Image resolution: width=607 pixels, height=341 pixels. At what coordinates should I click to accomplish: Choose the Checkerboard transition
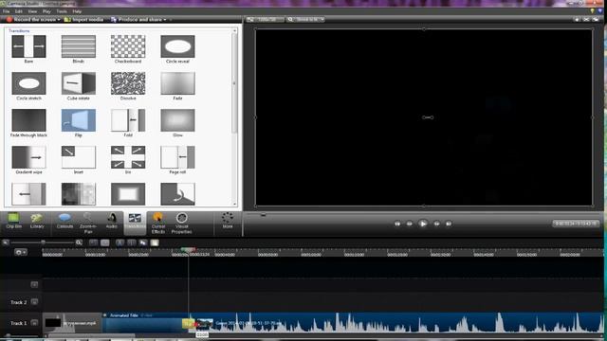pos(128,46)
